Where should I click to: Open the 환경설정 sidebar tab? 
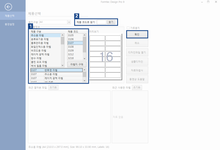[13, 24]
